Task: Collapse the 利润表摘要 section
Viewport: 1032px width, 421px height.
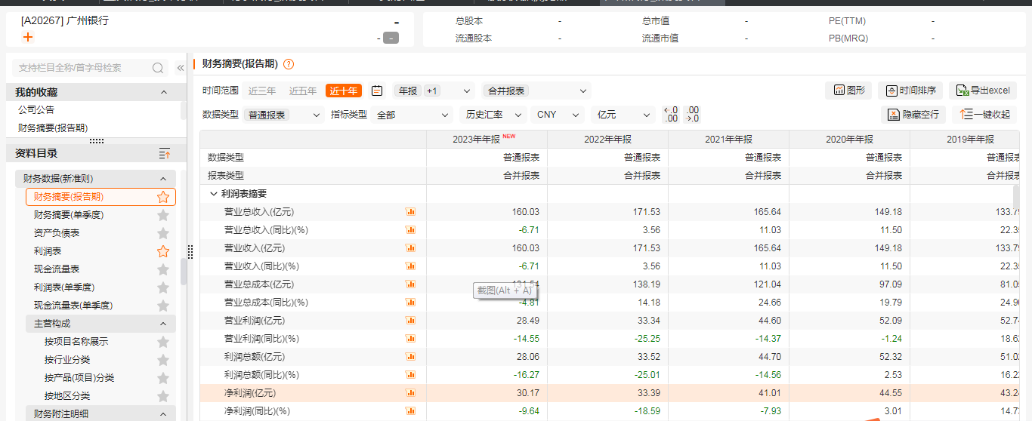Action: click(x=214, y=194)
